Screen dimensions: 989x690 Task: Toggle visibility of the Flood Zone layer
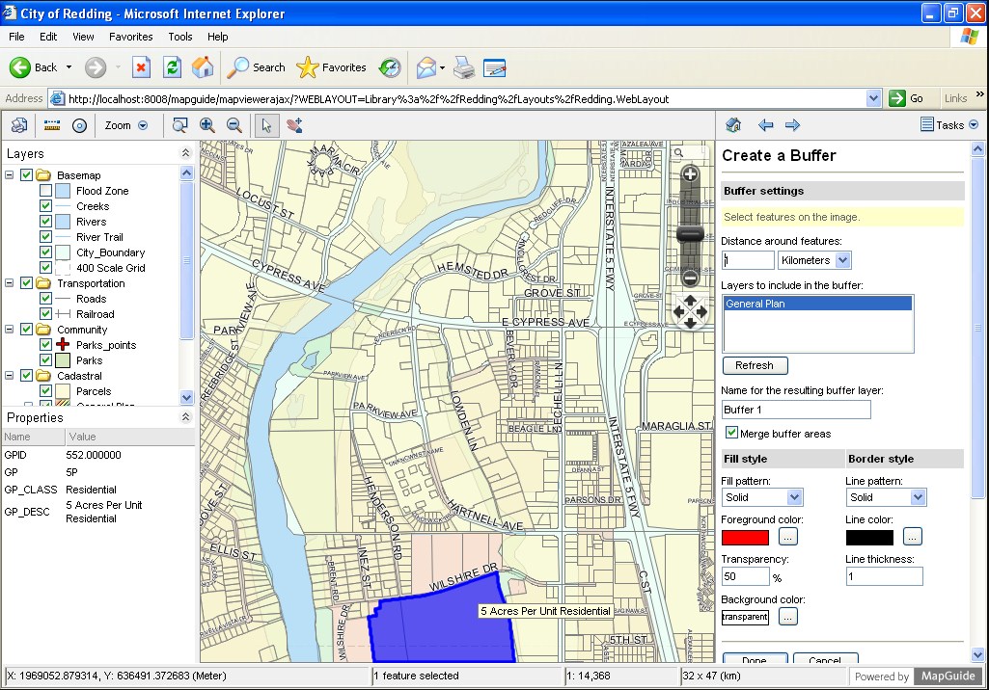(x=43, y=190)
